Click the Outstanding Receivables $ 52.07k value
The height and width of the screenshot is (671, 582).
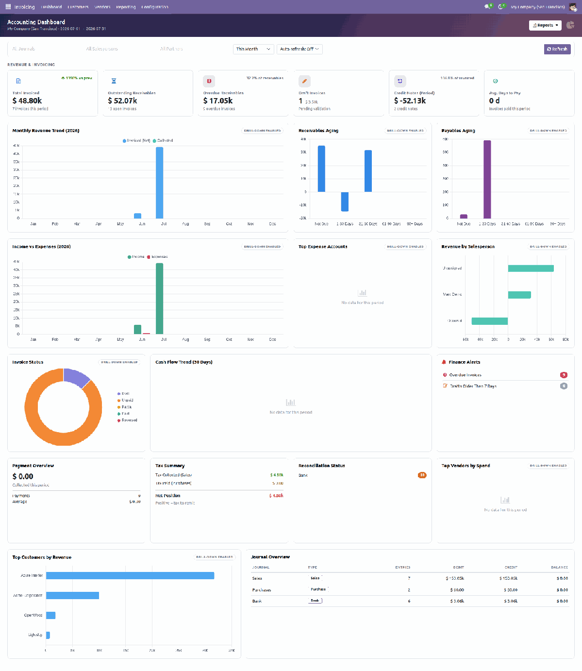coord(122,101)
